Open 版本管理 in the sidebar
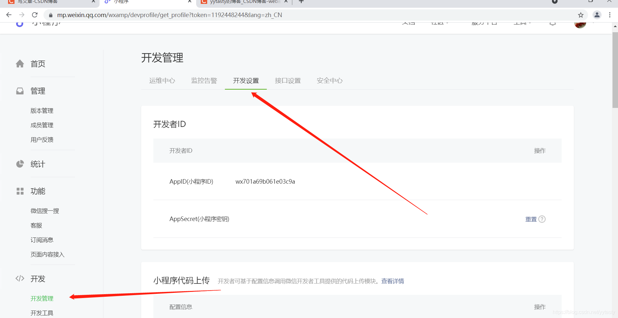 (42, 111)
